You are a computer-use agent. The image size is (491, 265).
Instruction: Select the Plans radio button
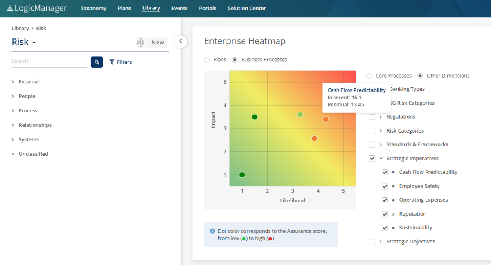tap(207, 60)
